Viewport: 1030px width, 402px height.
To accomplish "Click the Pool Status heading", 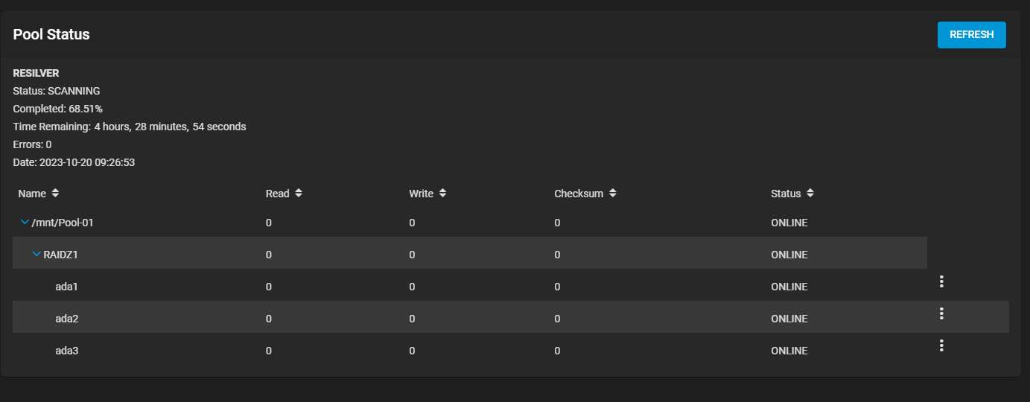I will (51, 34).
